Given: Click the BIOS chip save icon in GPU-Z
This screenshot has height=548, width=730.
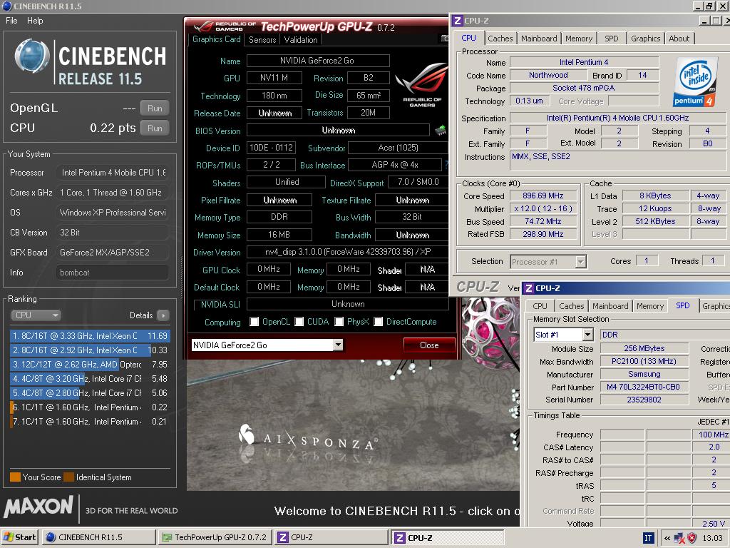Looking at the screenshot, I should pos(441,131).
